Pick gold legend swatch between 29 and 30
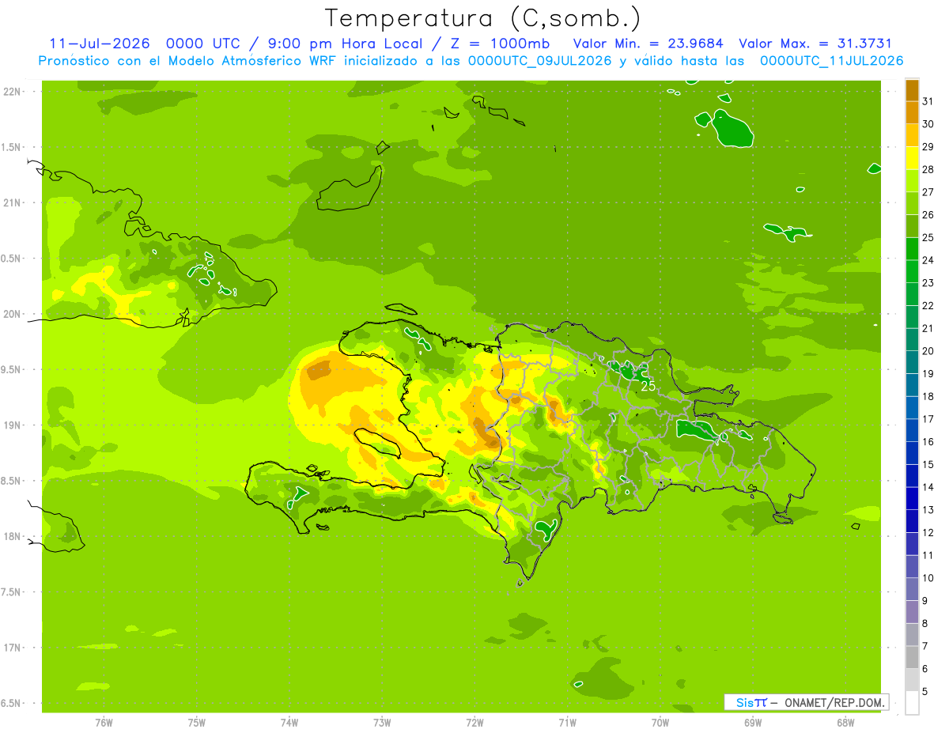Viewport: 949px width, 733px height. (x=912, y=135)
